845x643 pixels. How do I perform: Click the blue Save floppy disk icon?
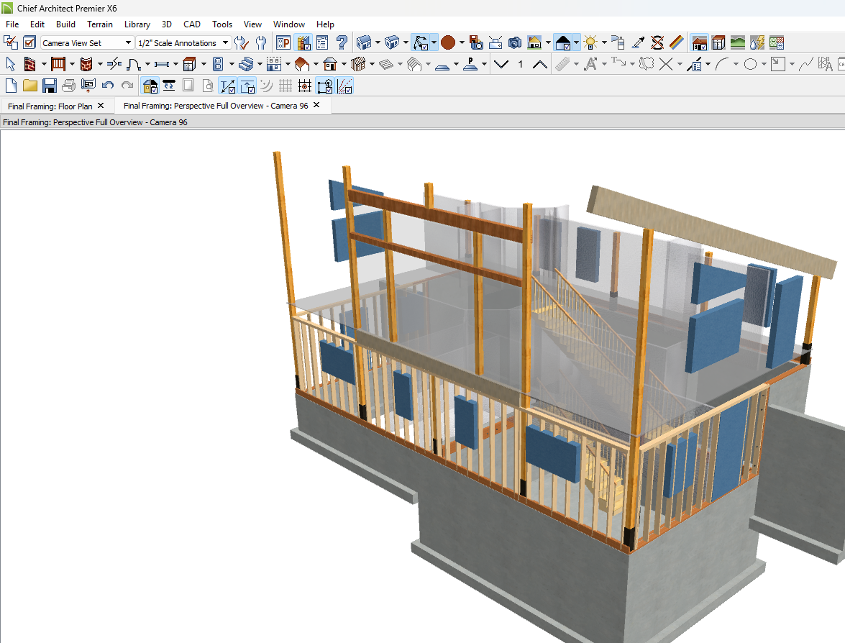click(49, 86)
